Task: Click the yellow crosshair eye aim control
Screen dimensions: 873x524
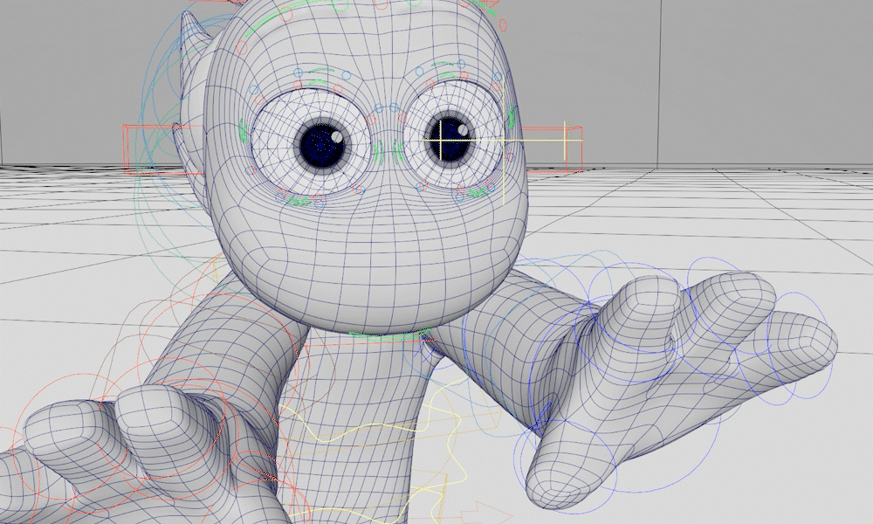Action: tap(442, 139)
